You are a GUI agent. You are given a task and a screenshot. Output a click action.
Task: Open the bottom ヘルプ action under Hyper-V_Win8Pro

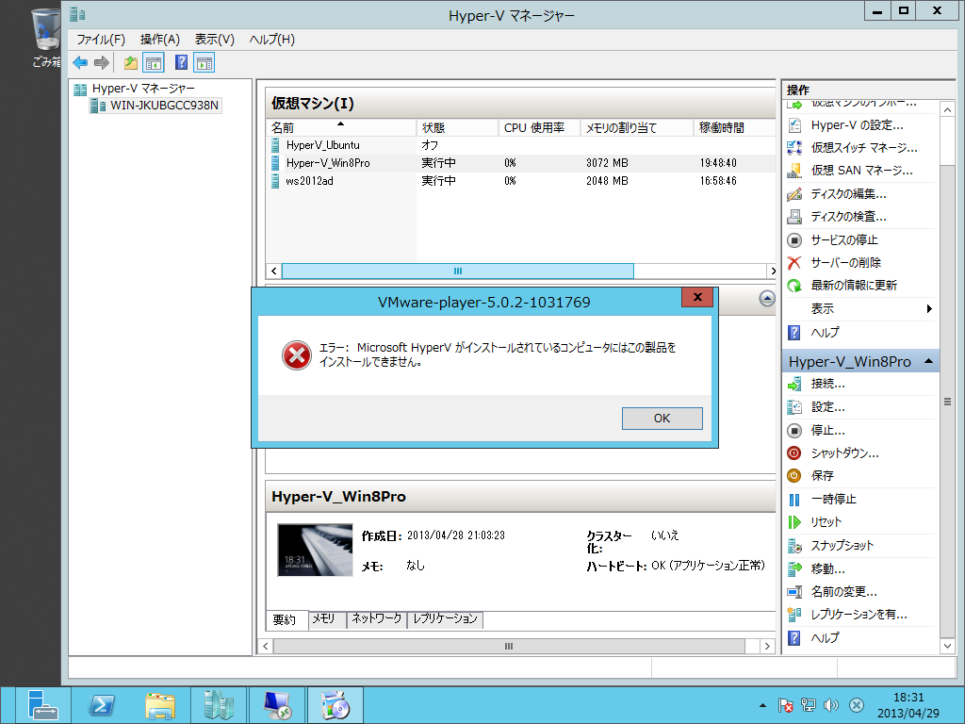tap(825, 638)
